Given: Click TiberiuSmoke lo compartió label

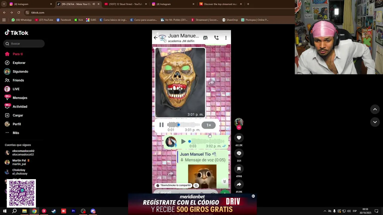Looking at the screenshot, I should click(174, 185).
